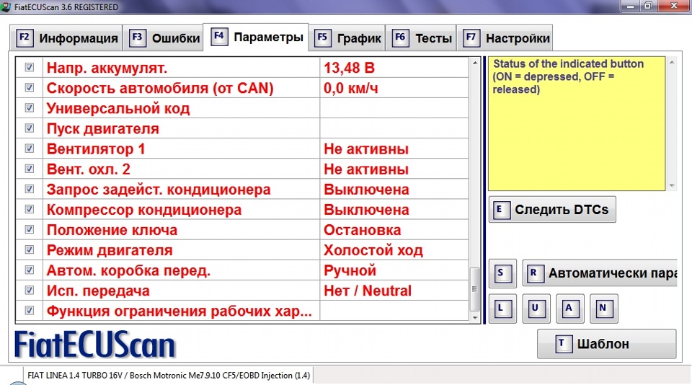The image size is (692, 385).
Task: Click the parameter list scrollbar thumb
Action: (x=475, y=289)
